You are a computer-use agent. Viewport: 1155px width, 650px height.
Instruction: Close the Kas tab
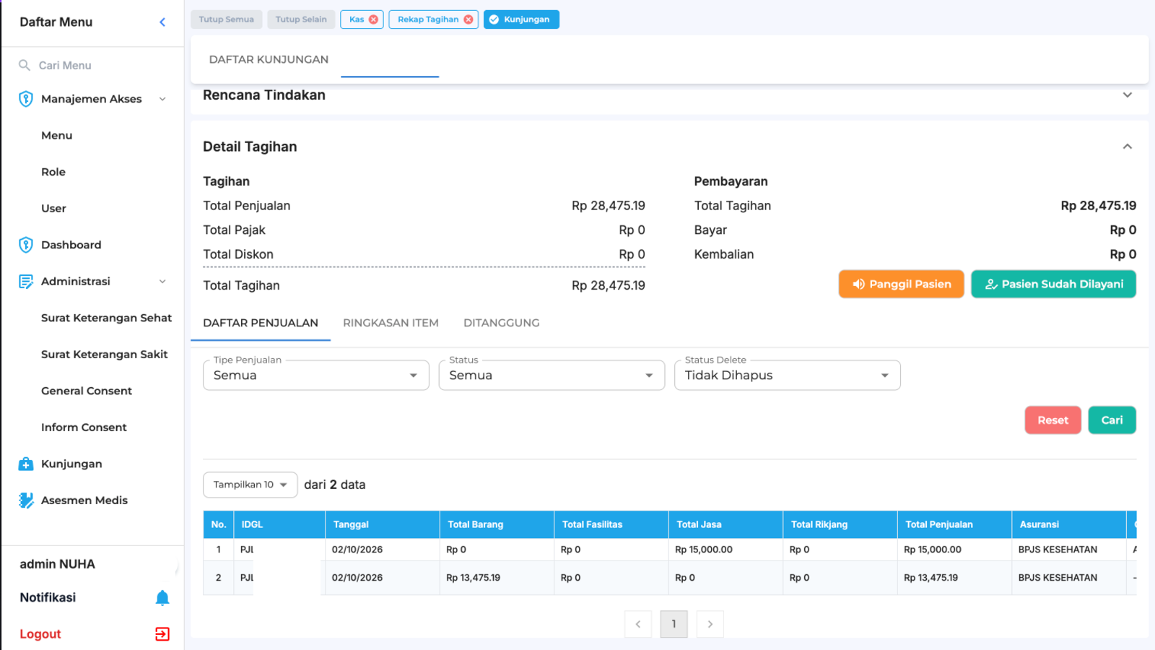[373, 19]
